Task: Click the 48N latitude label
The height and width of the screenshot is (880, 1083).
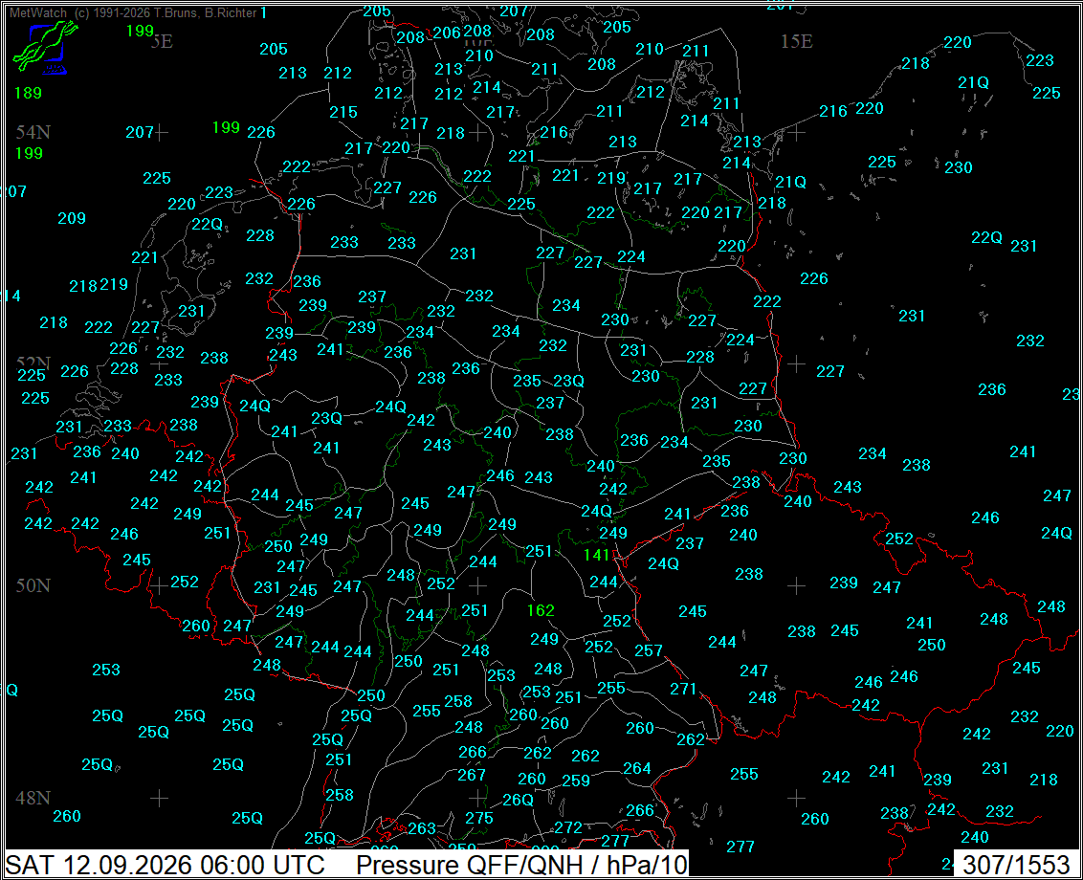Action: point(33,798)
